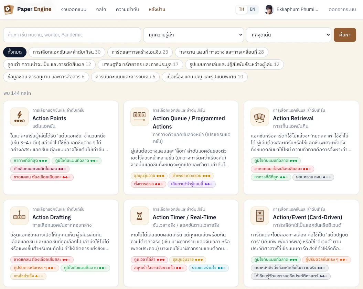
Task: Click ถูกเวลาไล่ล่า tag
Action: [149, 260]
